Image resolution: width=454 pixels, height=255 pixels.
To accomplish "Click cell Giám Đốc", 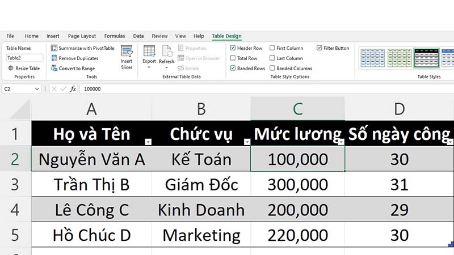I will point(201,184).
